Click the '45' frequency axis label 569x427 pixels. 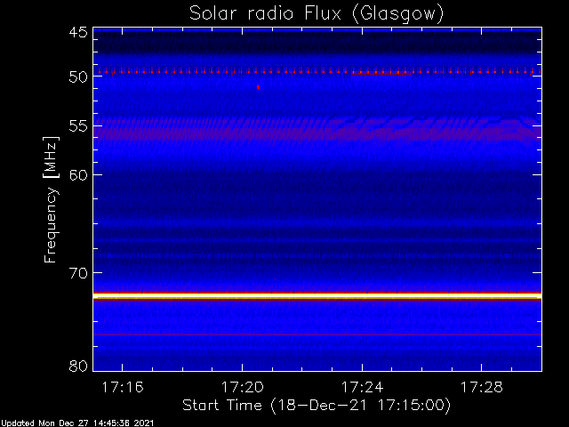coord(78,33)
